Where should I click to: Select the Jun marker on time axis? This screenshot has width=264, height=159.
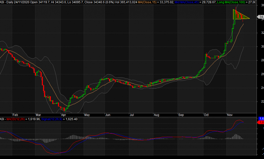108,115
